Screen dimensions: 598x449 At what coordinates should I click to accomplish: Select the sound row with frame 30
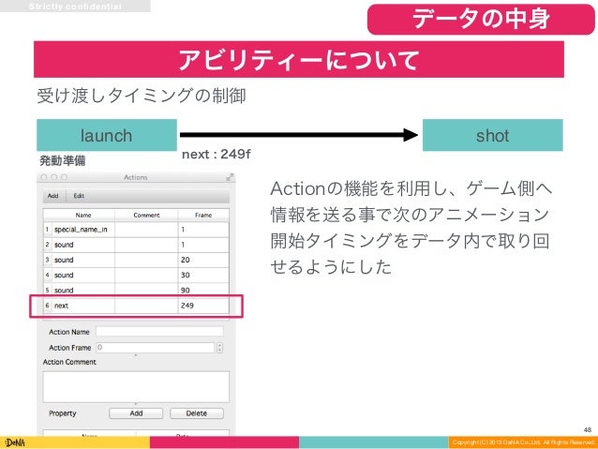pos(136,275)
